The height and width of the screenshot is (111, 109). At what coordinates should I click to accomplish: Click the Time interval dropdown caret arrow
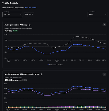pos(106,15)
